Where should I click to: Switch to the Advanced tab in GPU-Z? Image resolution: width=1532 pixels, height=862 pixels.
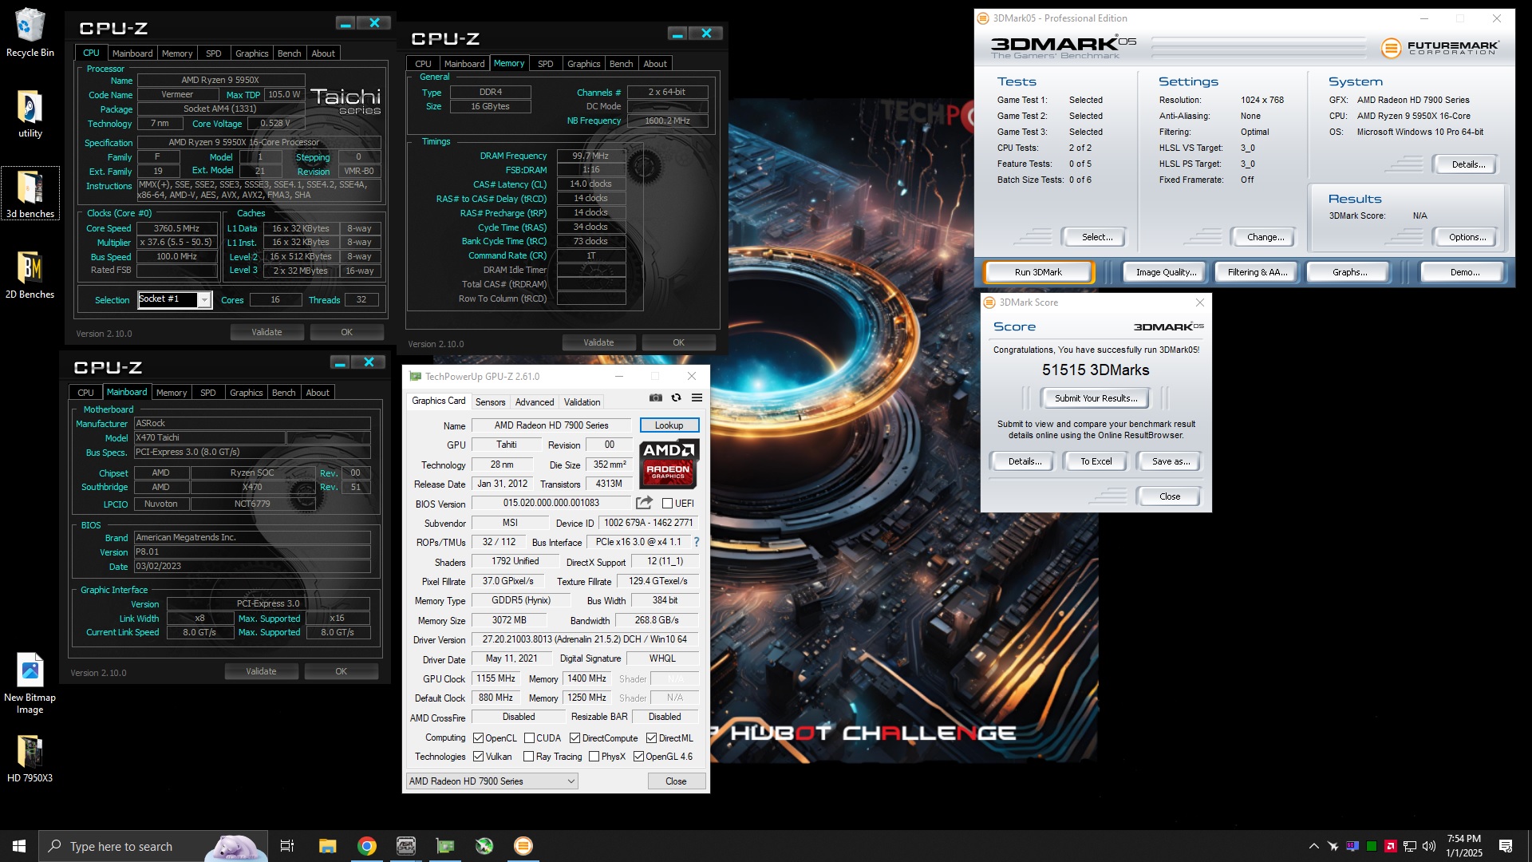(x=534, y=402)
